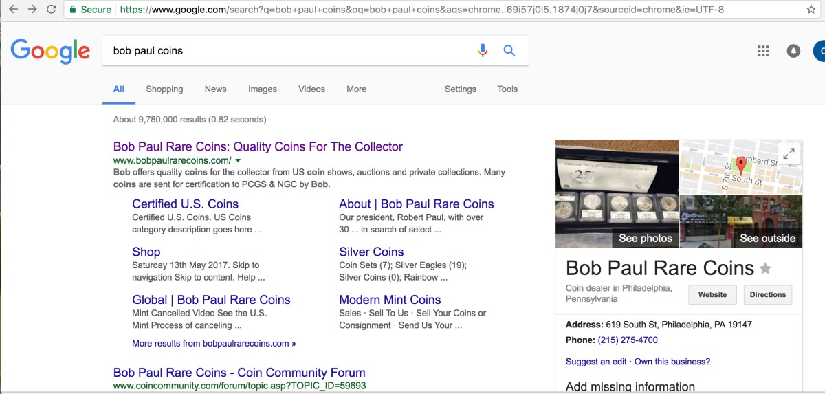Image resolution: width=825 pixels, height=394 pixels.
Task: Click the blue magnifier search button
Action: tap(509, 50)
